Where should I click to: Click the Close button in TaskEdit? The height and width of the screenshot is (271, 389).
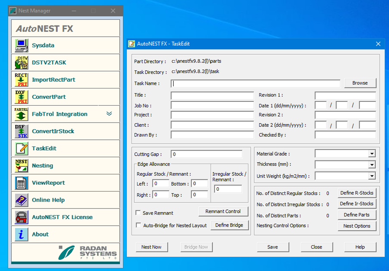(316, 247)
